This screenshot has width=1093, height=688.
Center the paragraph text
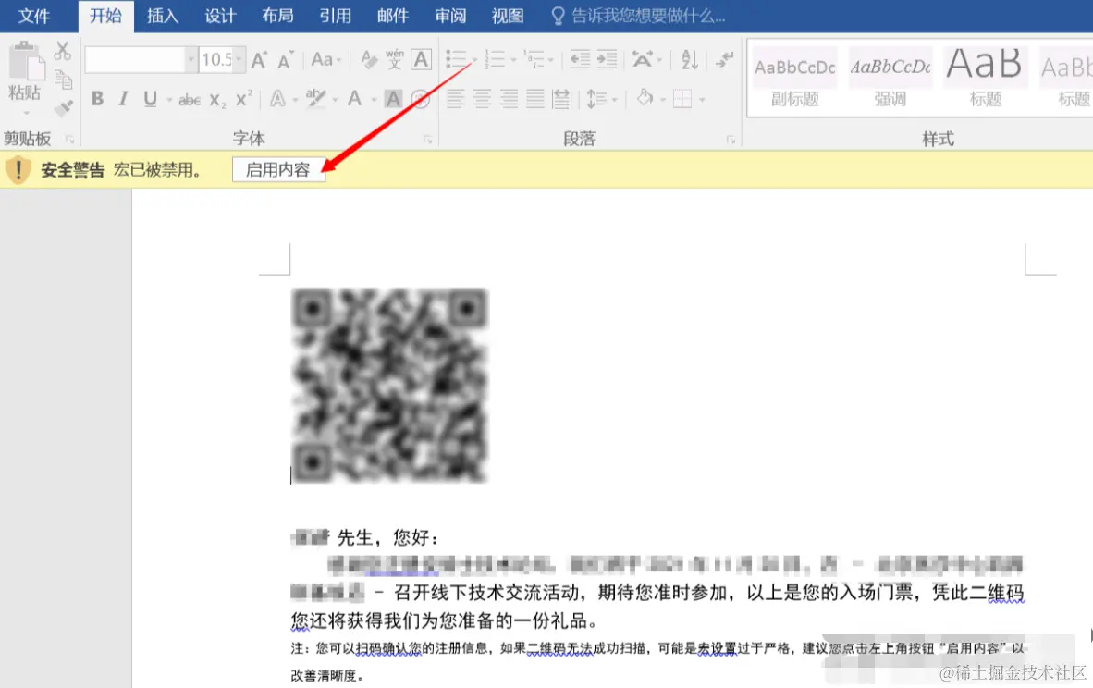(x=483, y=99)
